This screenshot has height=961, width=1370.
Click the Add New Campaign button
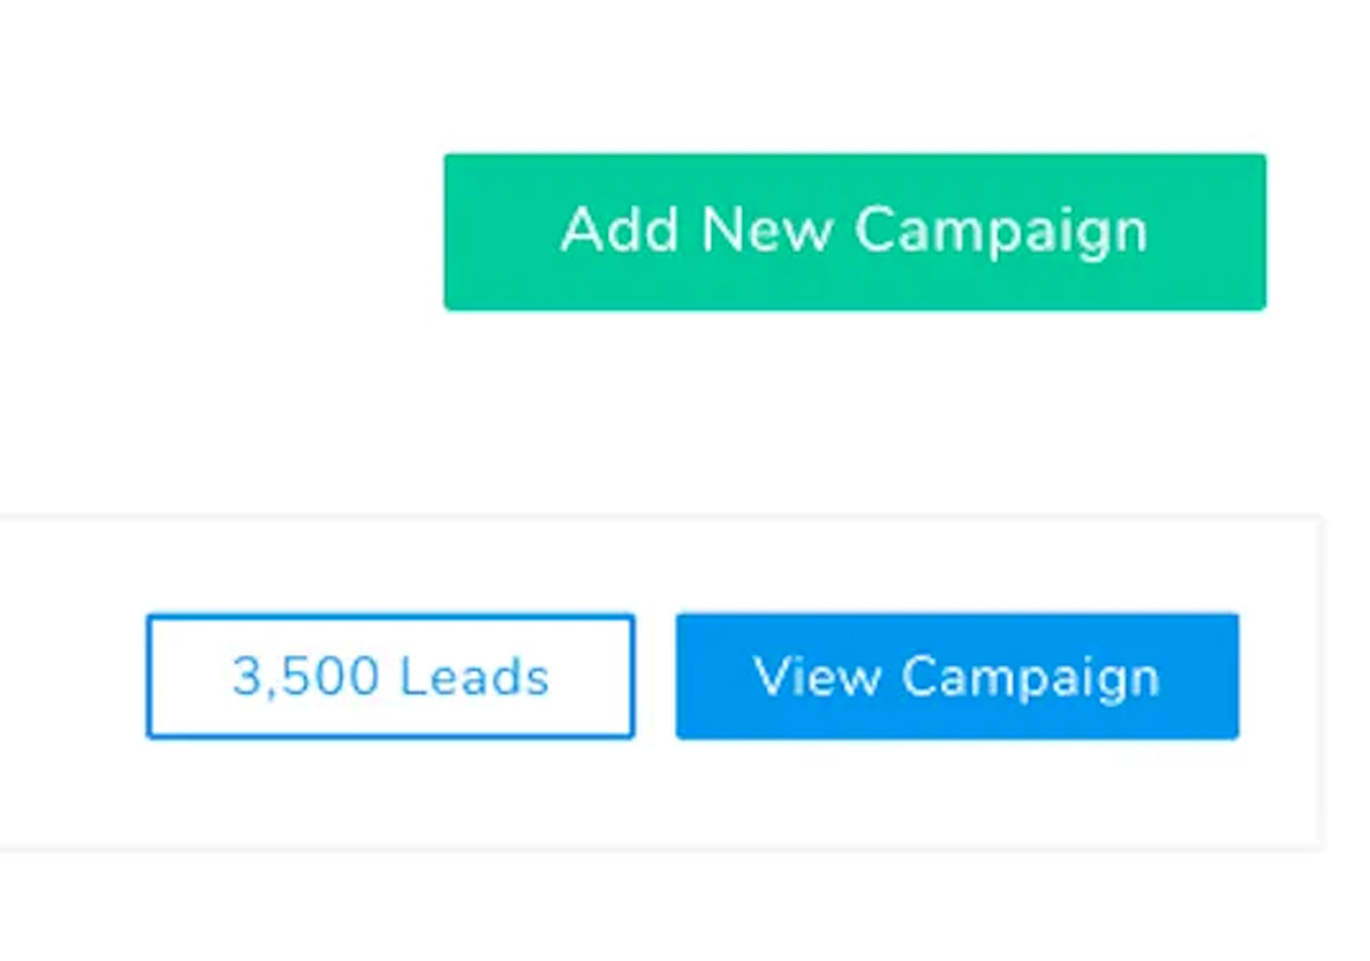point(855,232)
